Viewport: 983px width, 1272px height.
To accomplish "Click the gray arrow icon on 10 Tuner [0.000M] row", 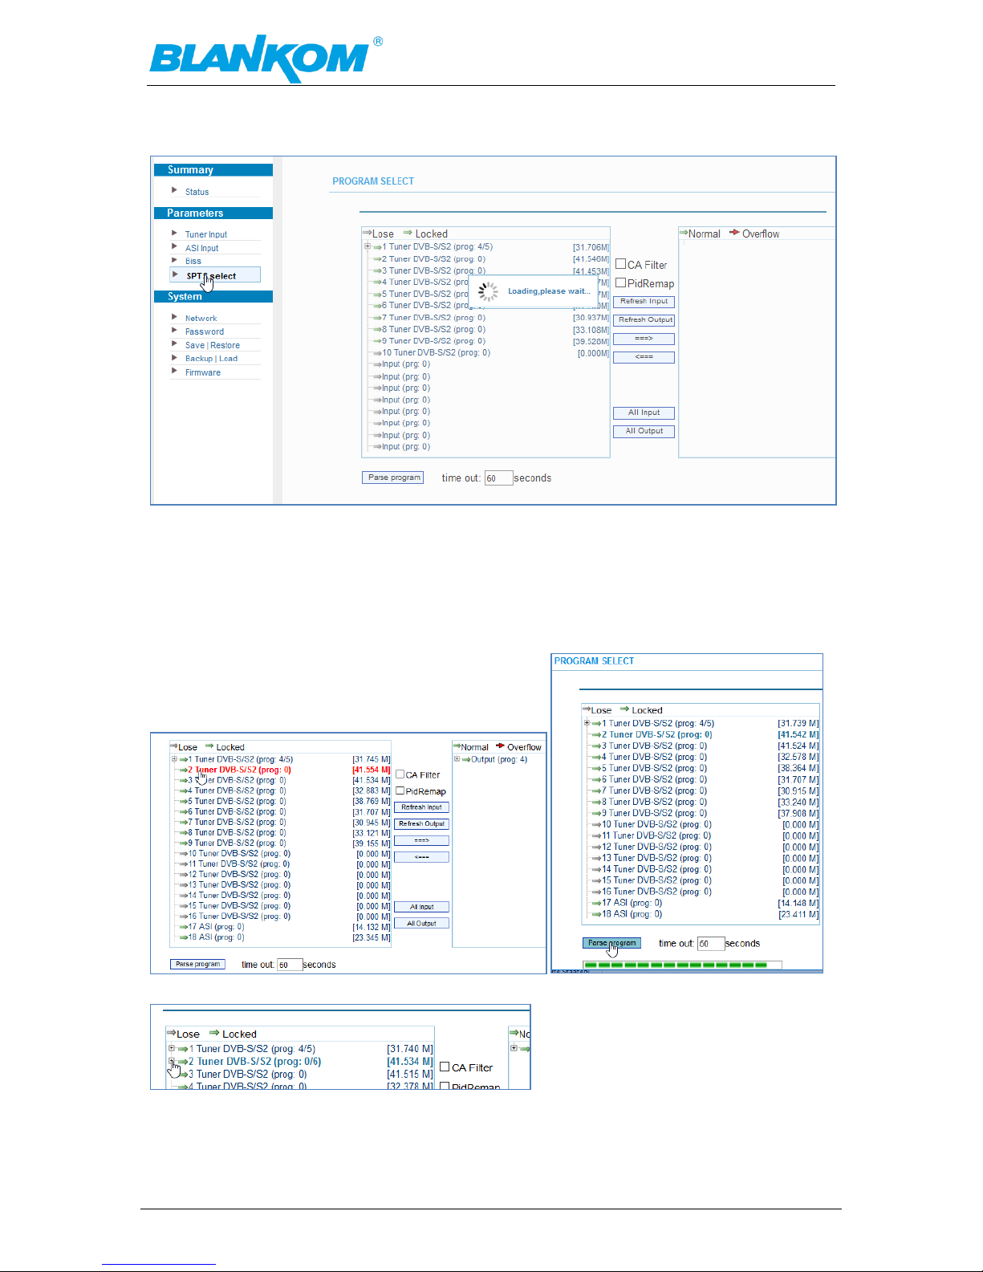I will pyautogui.click(x=376, y=353).
